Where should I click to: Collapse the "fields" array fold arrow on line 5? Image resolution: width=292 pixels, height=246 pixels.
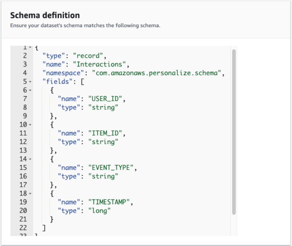point(30,82)
